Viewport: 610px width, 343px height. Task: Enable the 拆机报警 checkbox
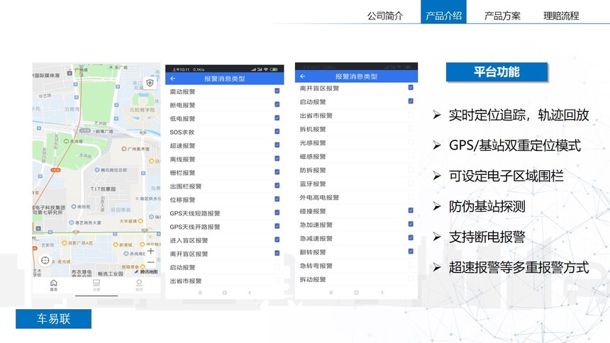tap(411, 129)
